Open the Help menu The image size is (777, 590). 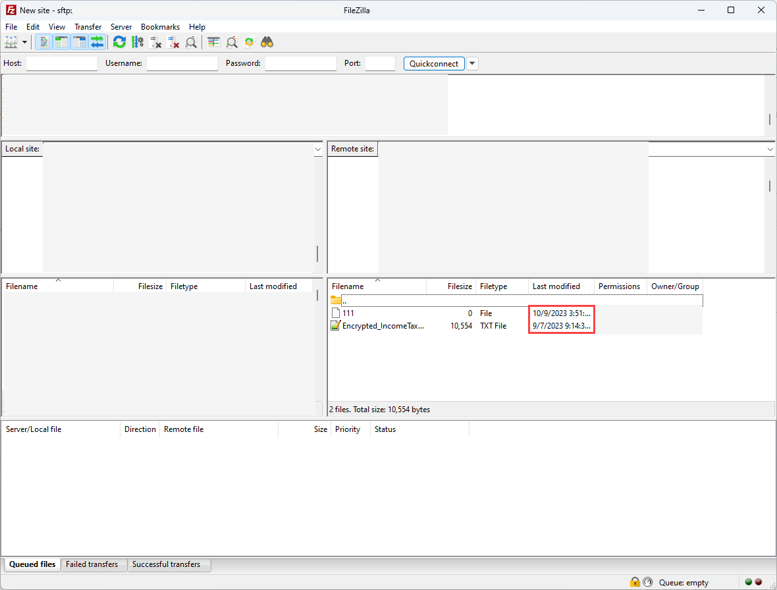click(x=197, y=27)
